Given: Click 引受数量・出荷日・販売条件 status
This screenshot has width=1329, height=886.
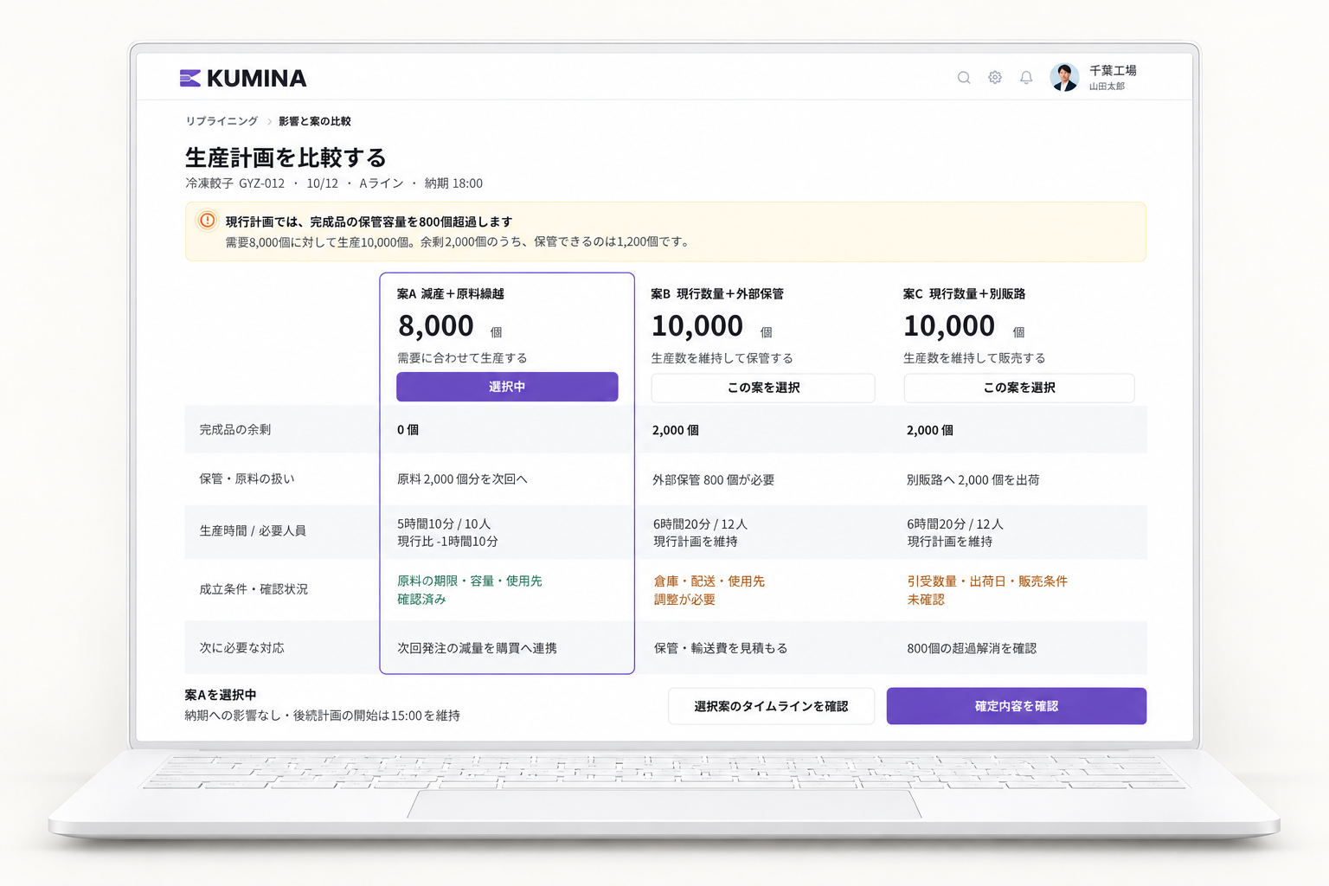Looking at the screenshot, I should coord(987,581).
